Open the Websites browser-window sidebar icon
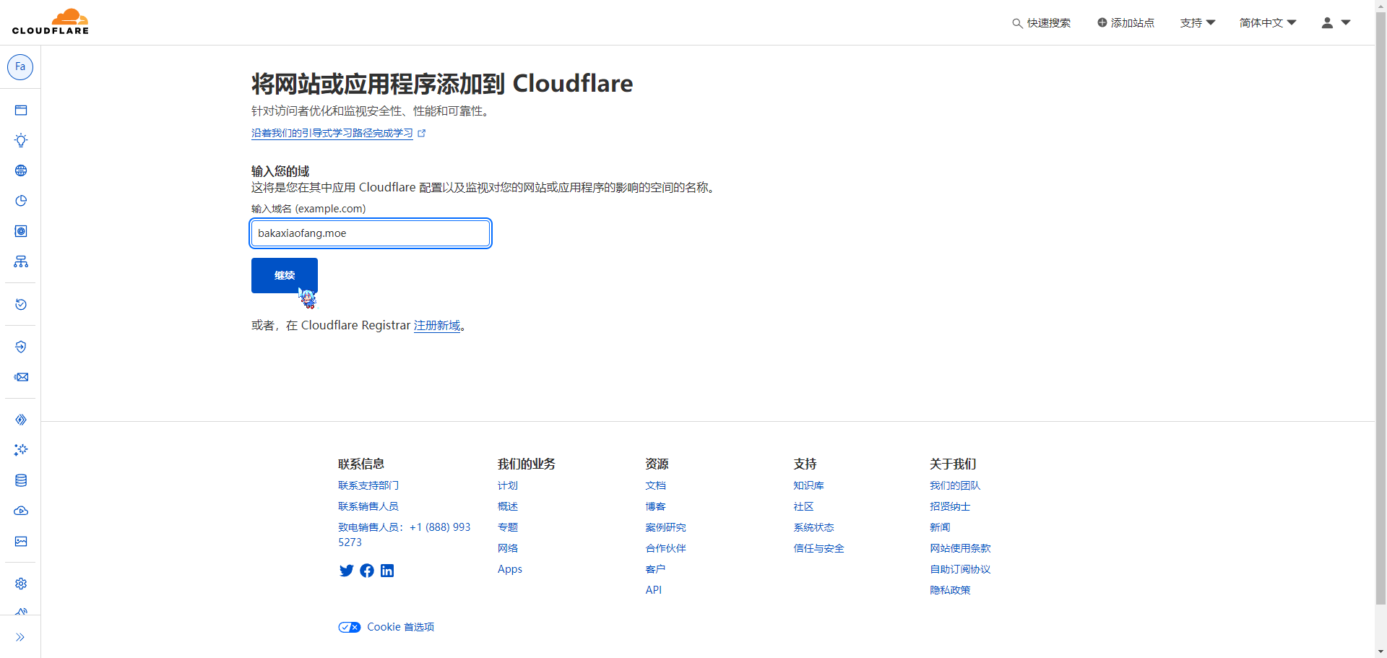This screenshot has width=1387, height=658. click(21, 111)
